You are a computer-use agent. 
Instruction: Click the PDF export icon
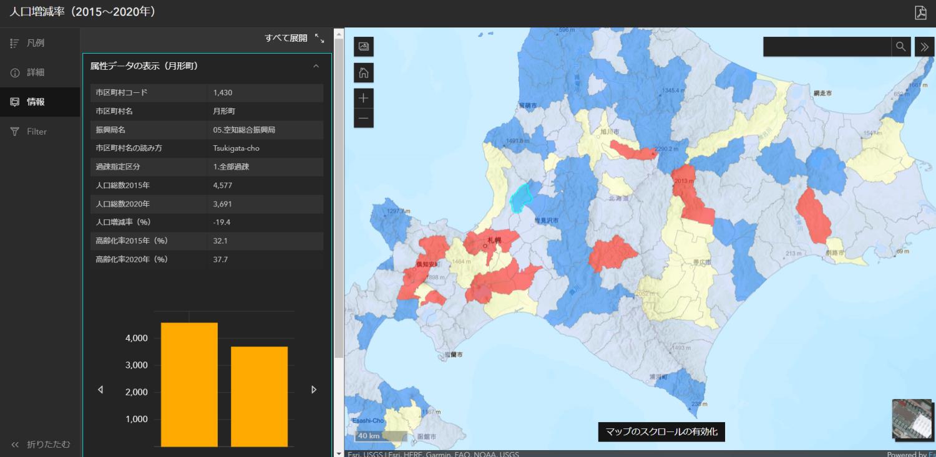[x=920, y=13]
